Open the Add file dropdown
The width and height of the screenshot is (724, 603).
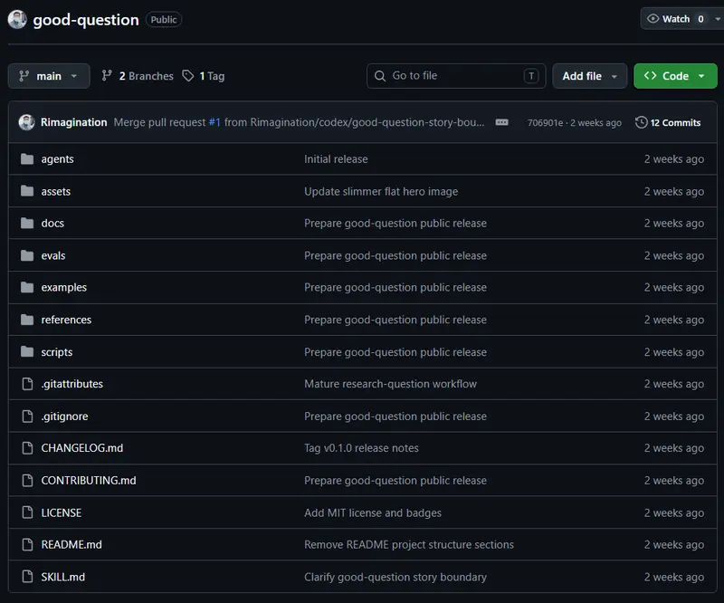click(590, 76)
